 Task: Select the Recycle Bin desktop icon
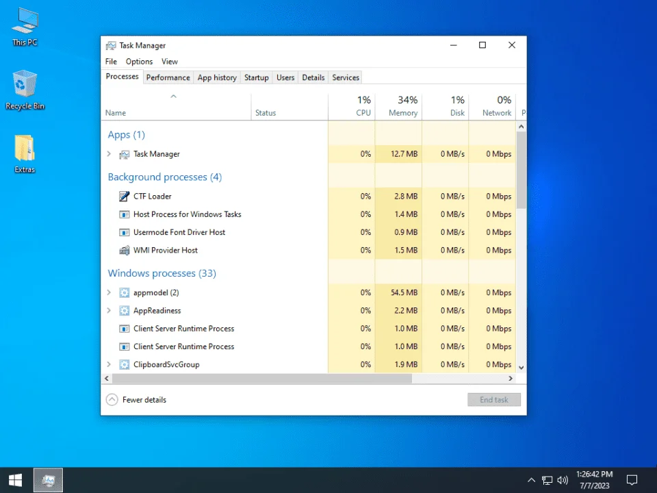click(x=25, y=90)
